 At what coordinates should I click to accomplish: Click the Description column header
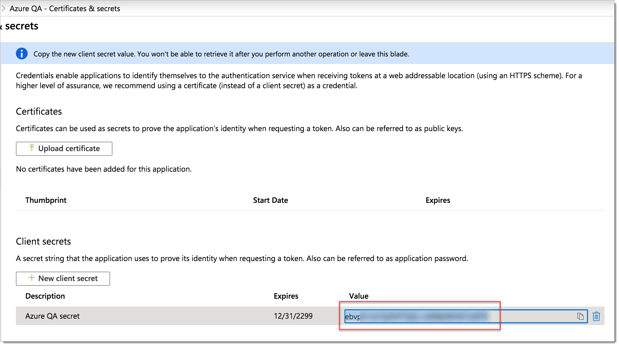[x=45, y=296]
